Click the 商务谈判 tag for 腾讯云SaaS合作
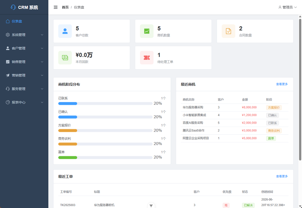Viewport: 302px width, 208px height. tap(274, 130)
